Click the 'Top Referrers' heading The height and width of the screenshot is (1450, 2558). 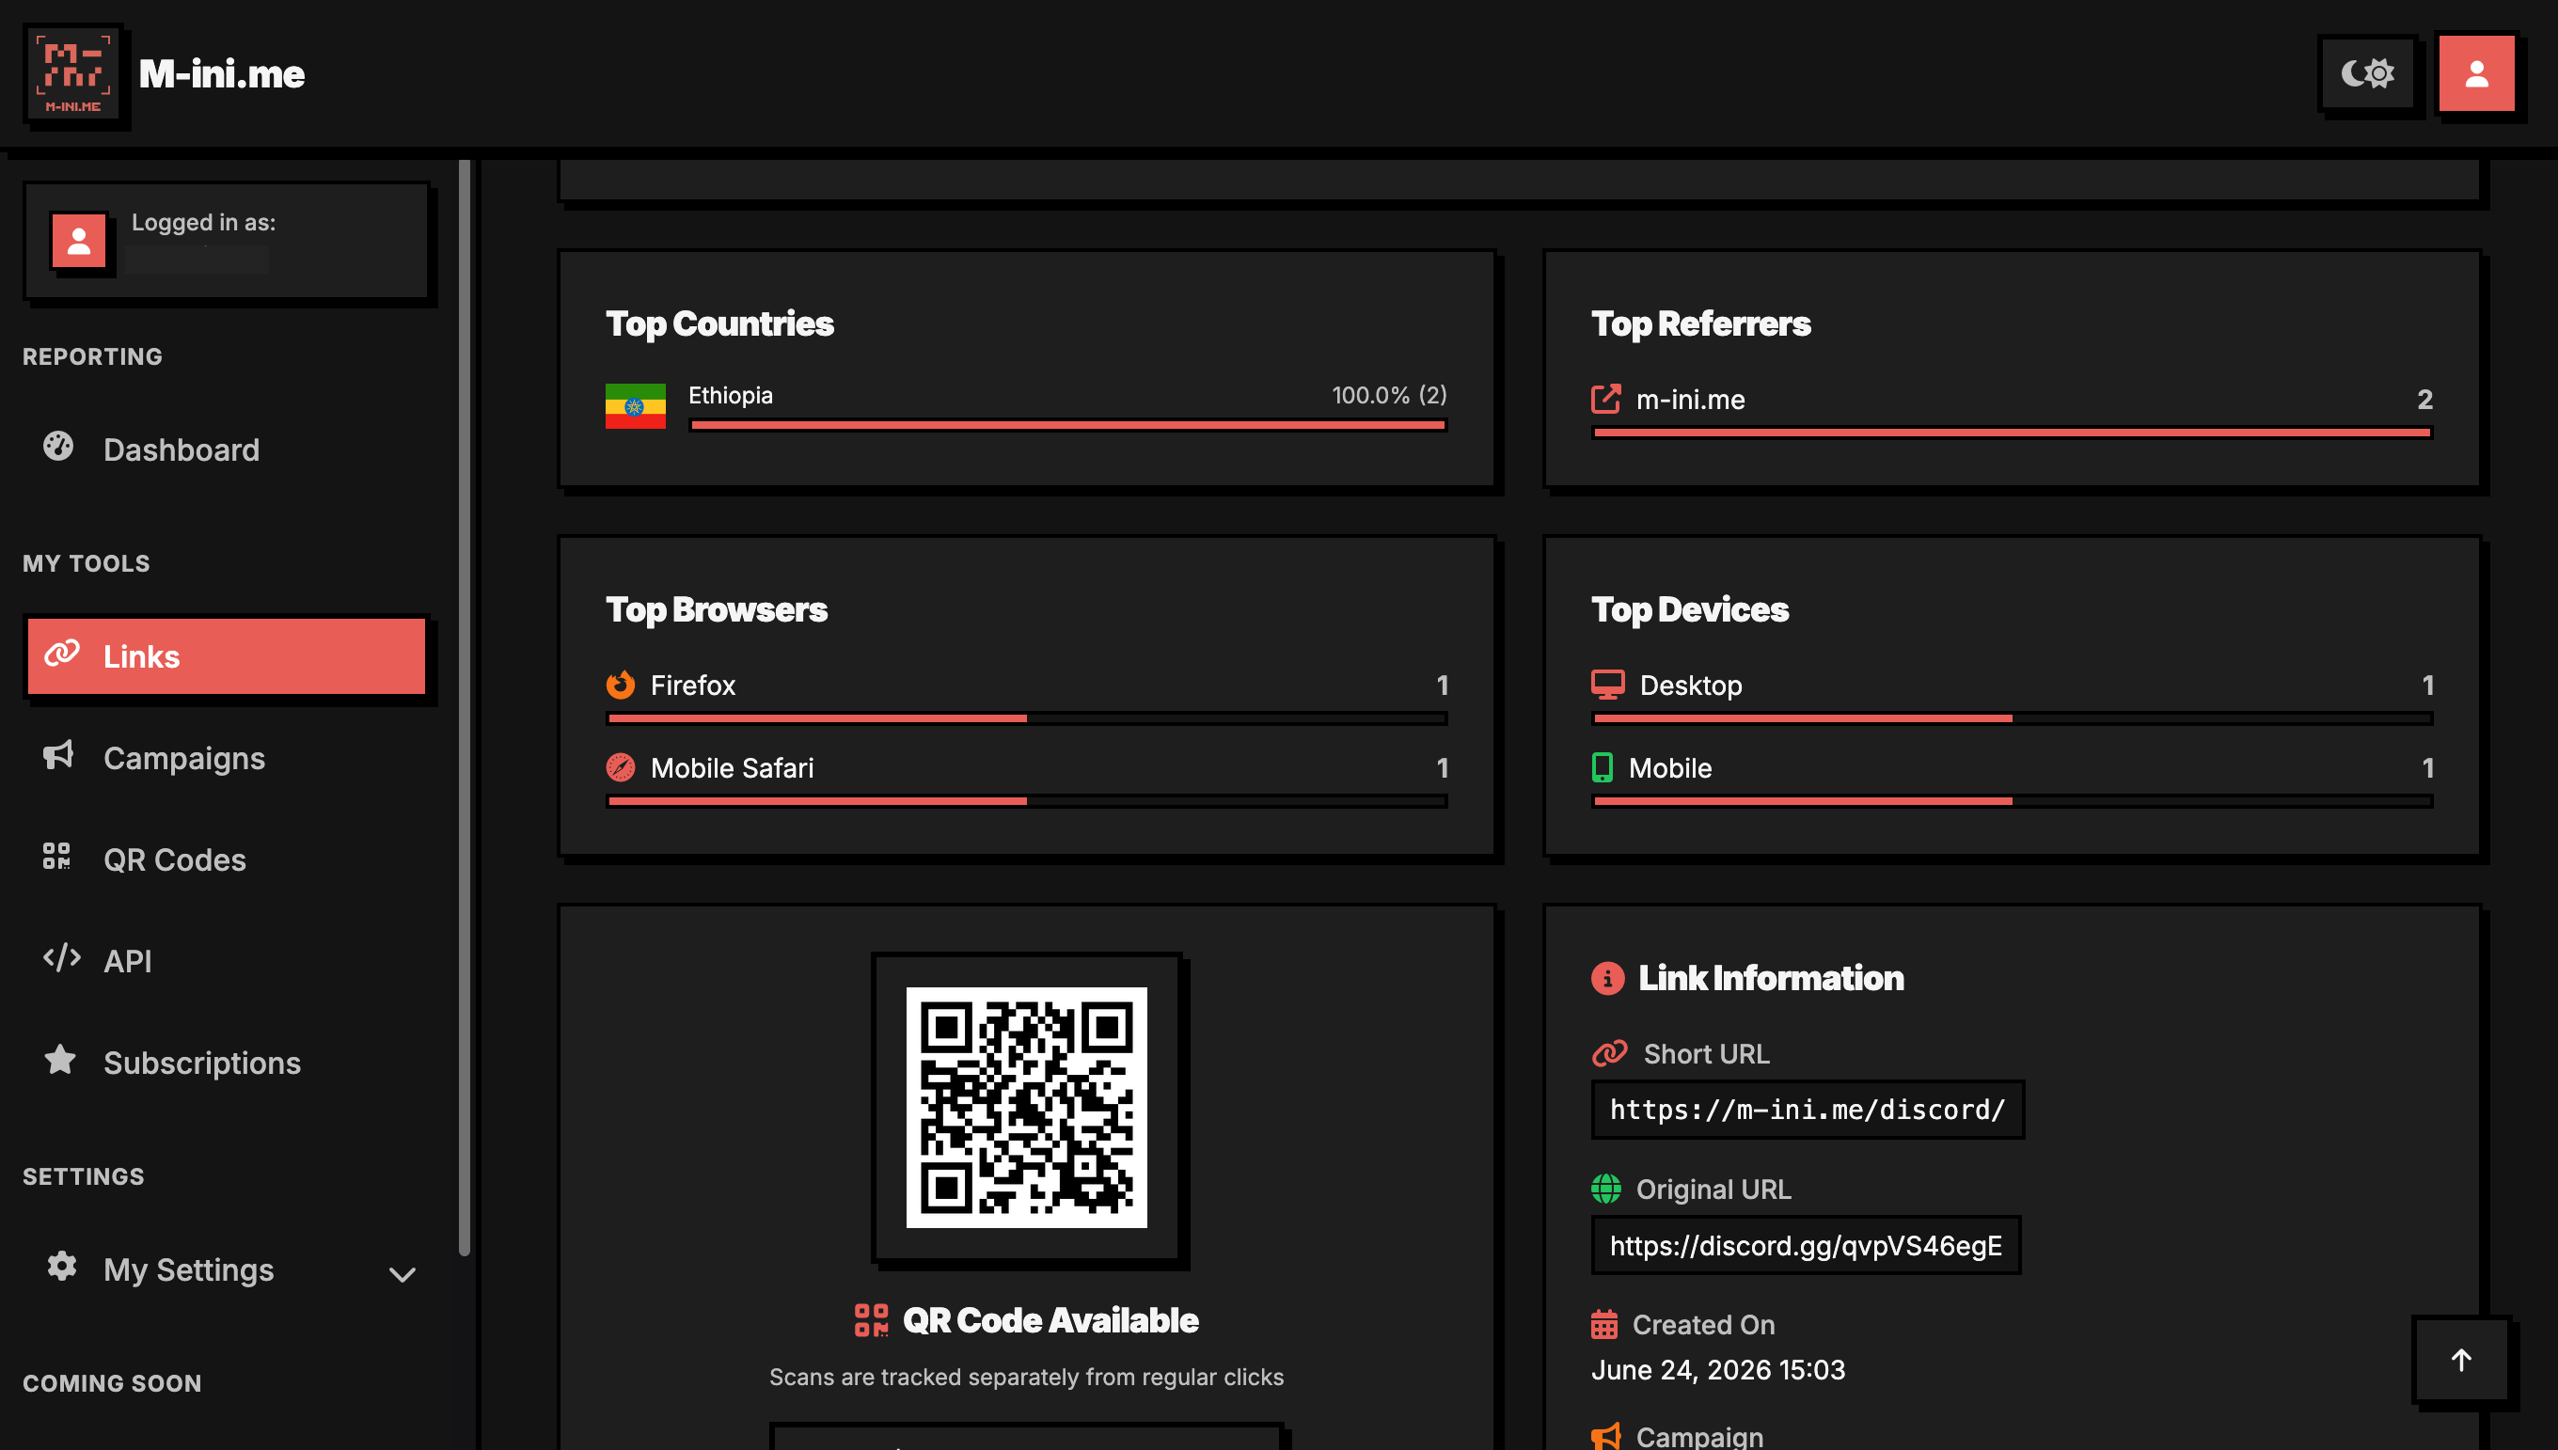click(1700, 323)
